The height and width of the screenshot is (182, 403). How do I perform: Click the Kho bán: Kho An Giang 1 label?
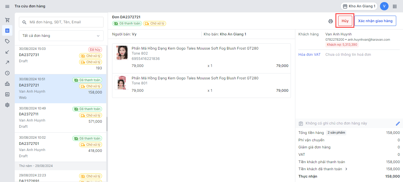tap(225, 34)
